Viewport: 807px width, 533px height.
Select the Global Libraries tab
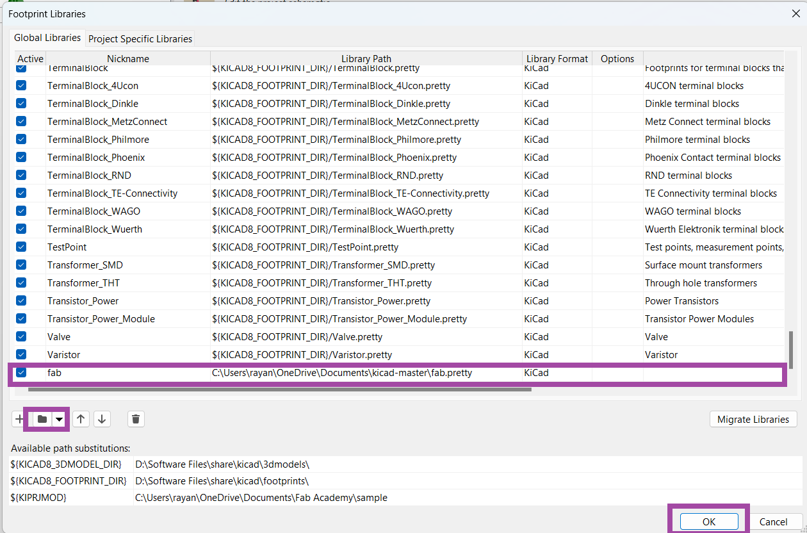point(47,38)
